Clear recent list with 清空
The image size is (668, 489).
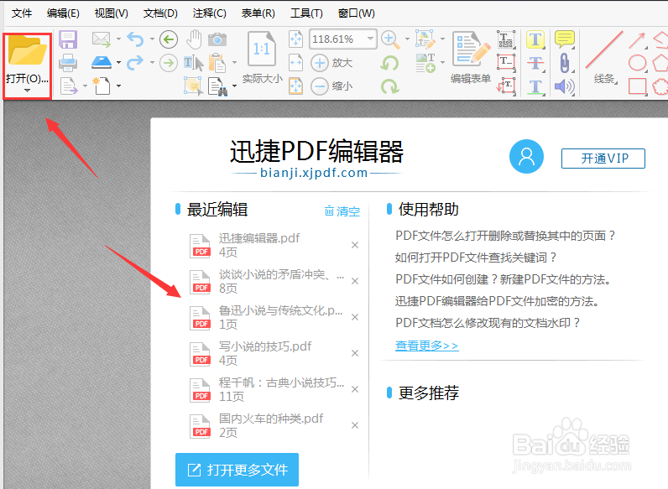pyautogui.click(x=342, y=211)
